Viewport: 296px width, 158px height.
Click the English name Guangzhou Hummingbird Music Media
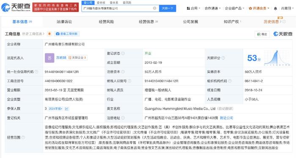(180, 109)
